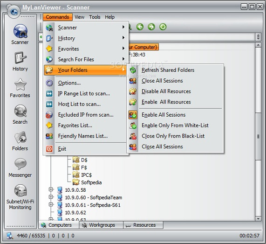Click Refresh Shared Folders
Screen dimensions: 266x244
[x=175, y=70]
